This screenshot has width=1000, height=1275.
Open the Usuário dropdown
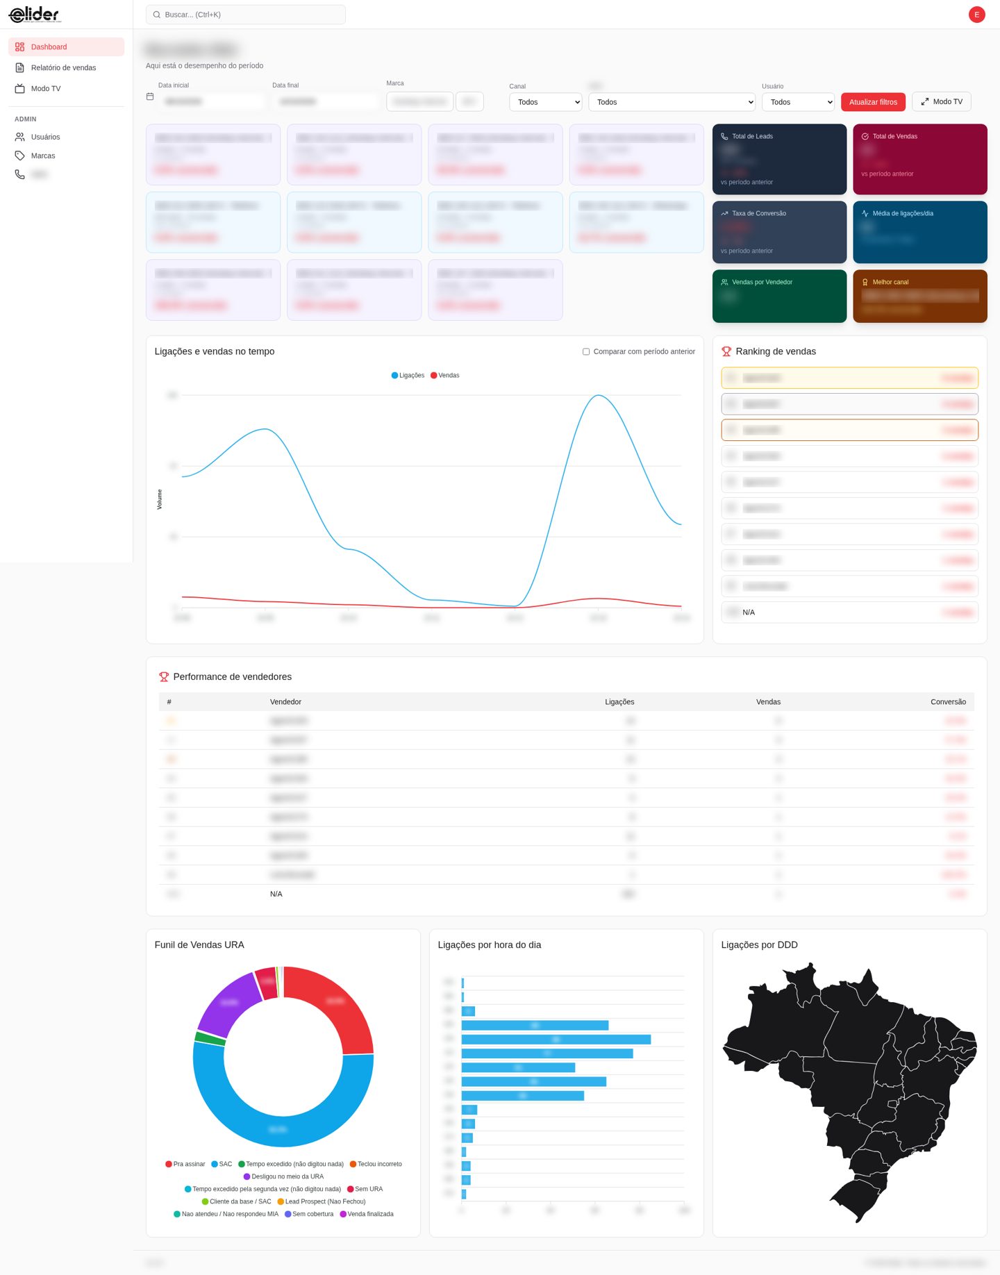pos(798,102)
